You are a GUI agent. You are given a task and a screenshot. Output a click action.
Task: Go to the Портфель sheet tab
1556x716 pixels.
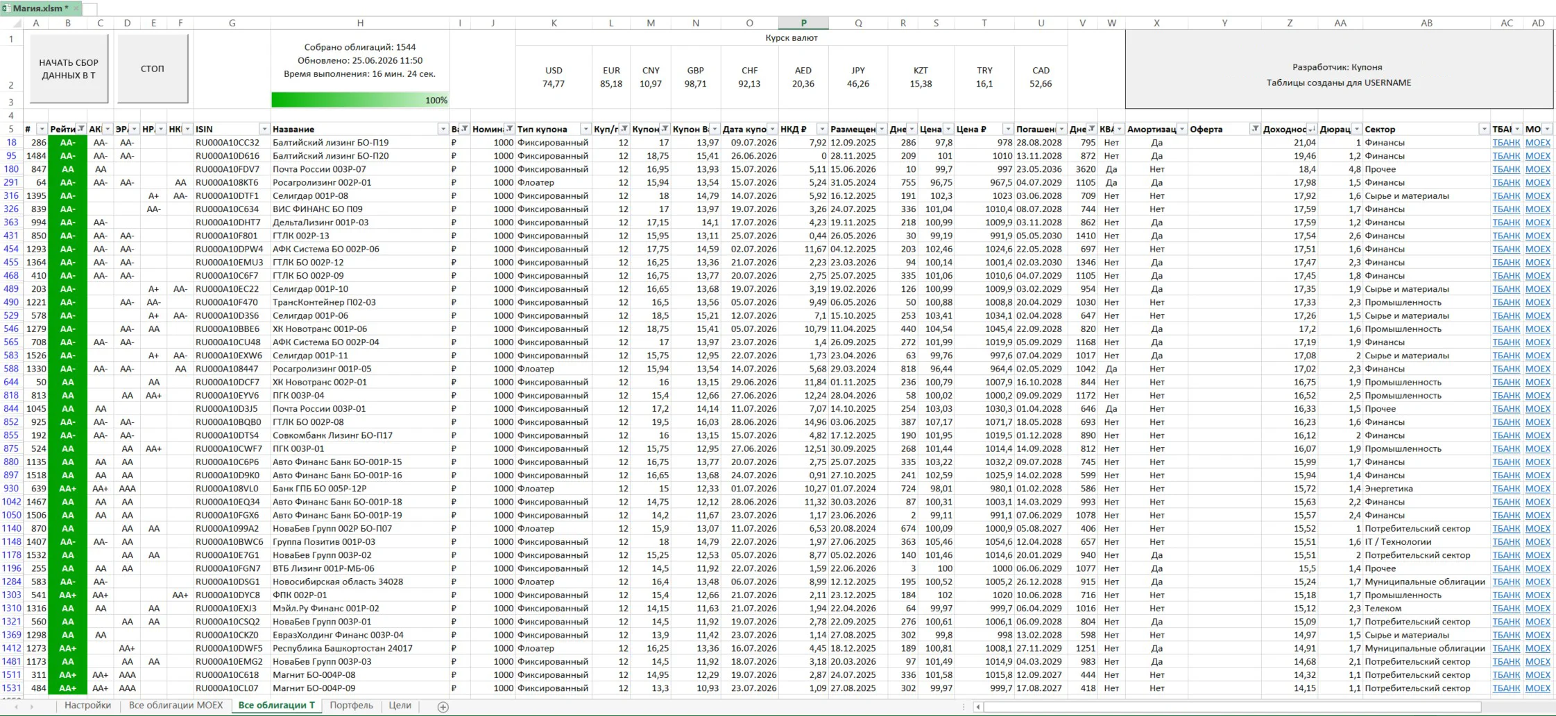click(351, 706)
